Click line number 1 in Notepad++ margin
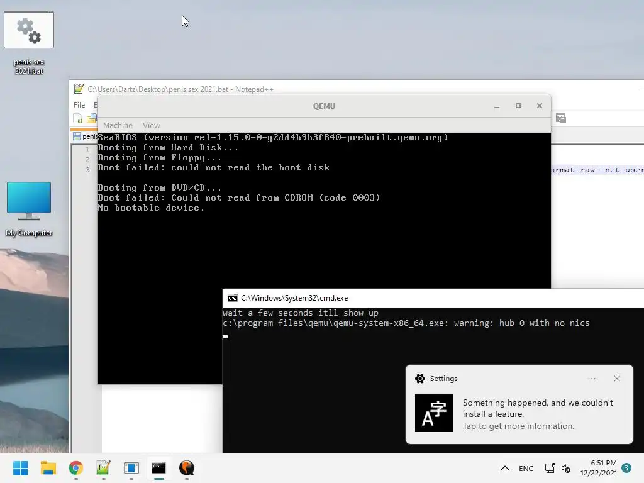644x483 pixels. click(87, 150)
